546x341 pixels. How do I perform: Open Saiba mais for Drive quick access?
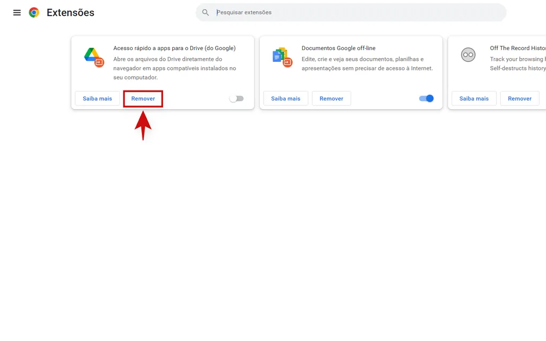pyautogui.click(x=97, y=99)
